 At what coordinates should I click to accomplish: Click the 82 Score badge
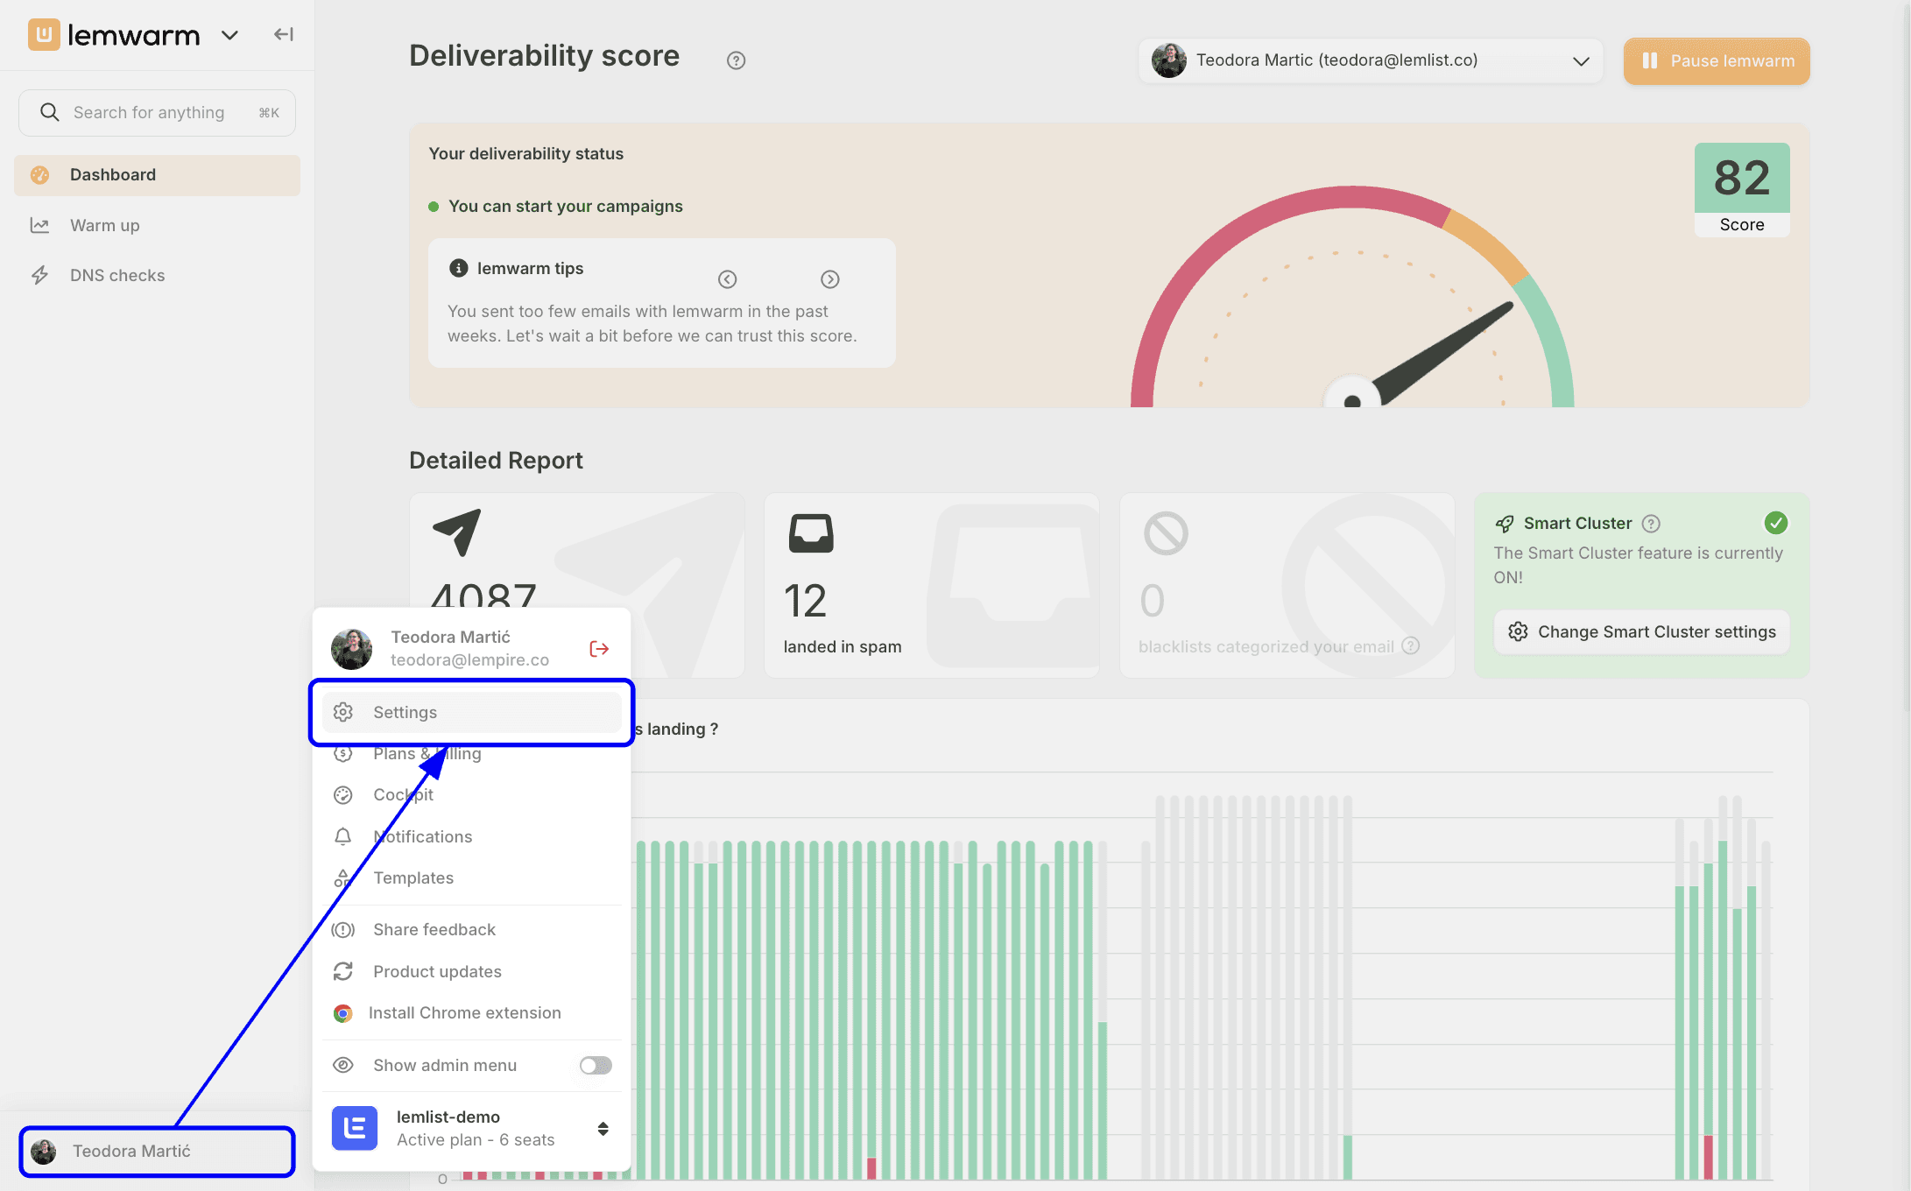tap(1741, 189)
